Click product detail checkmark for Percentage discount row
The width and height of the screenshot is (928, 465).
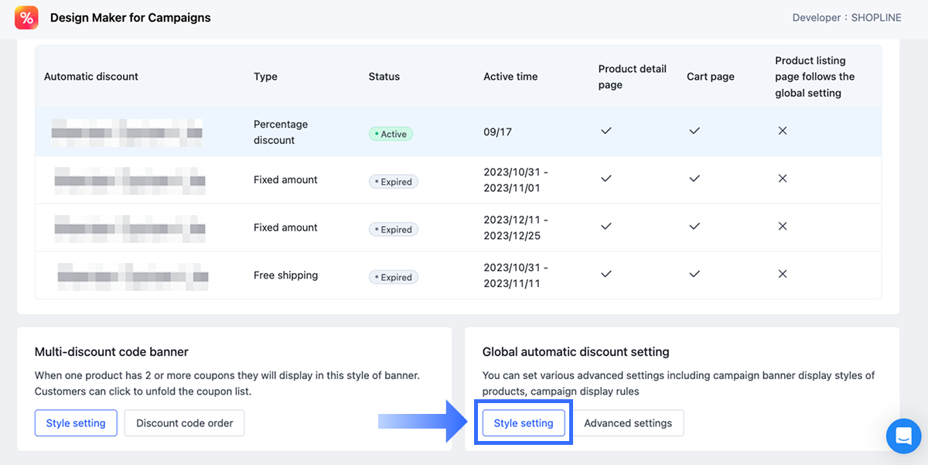606,132
